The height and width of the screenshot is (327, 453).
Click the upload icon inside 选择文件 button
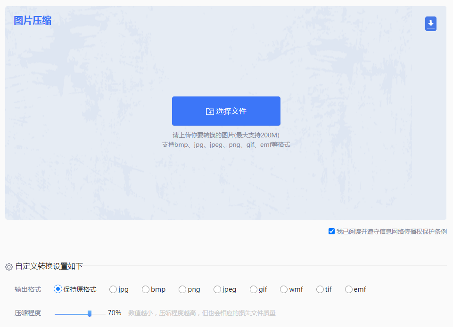click(x=211, y=111)
